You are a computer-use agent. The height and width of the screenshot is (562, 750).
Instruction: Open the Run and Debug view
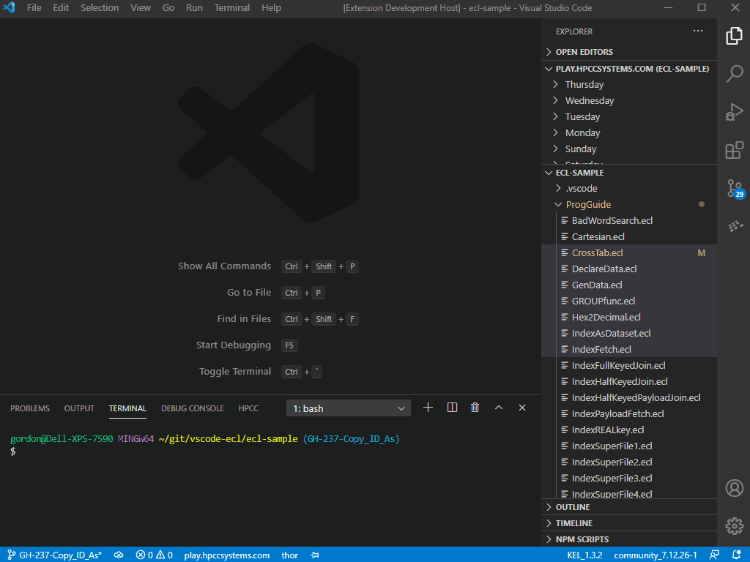coord(734,112)
